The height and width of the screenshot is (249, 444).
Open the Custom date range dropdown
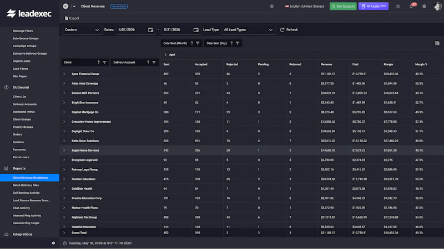82,30
